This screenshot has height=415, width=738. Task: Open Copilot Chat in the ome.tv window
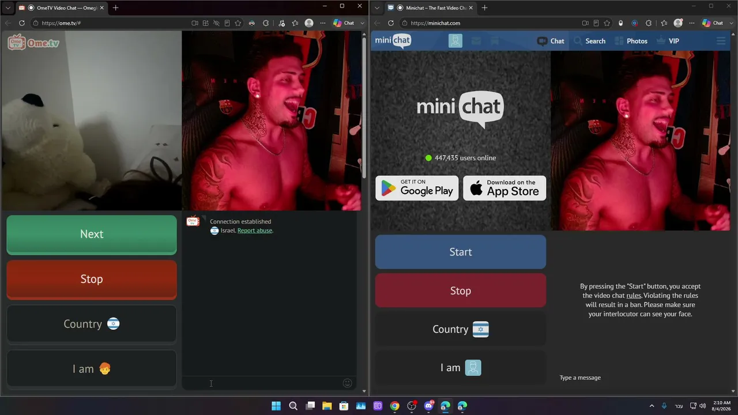coord(344,23)
